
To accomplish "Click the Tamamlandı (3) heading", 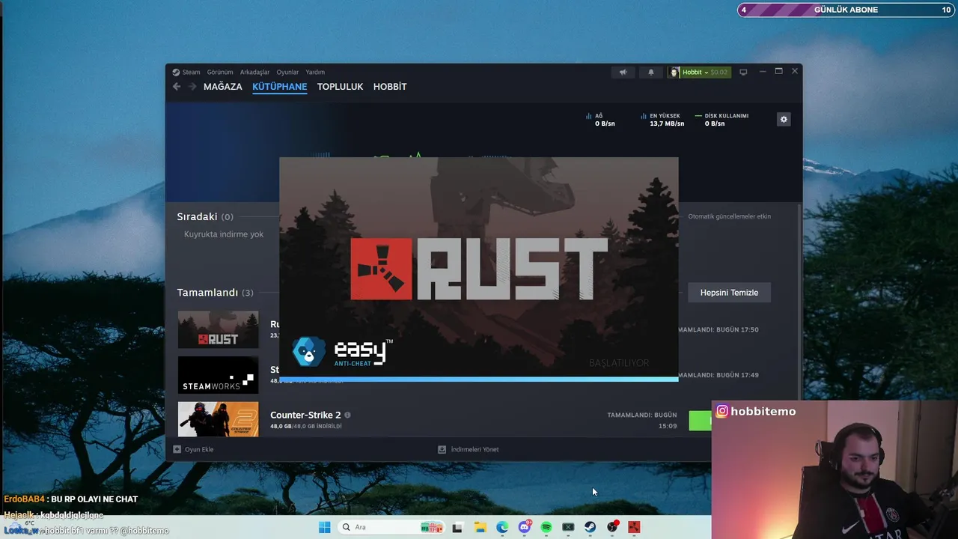I will (x=215, y=293).
